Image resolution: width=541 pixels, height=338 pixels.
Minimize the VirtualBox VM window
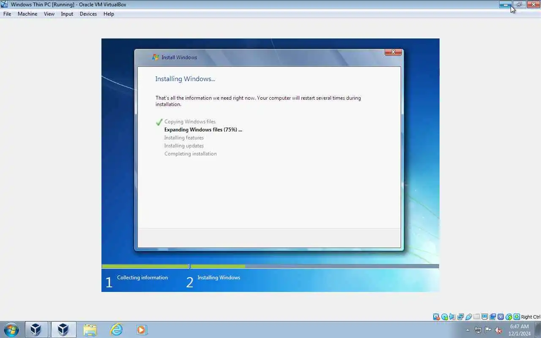click(505, 5)
